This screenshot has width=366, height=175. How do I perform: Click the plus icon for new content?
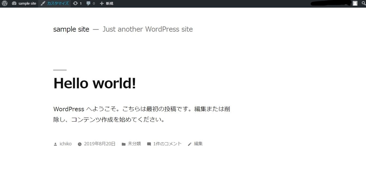[102, 4]
